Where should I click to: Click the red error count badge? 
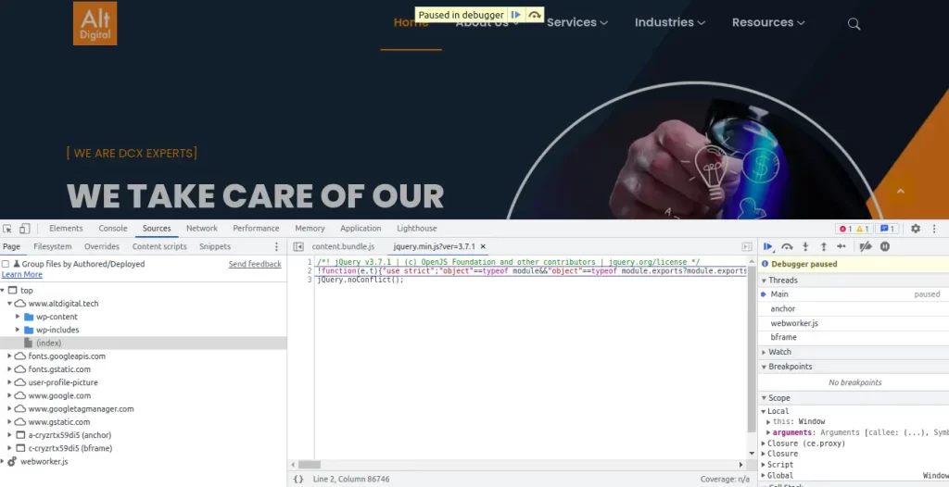point(845,229)
